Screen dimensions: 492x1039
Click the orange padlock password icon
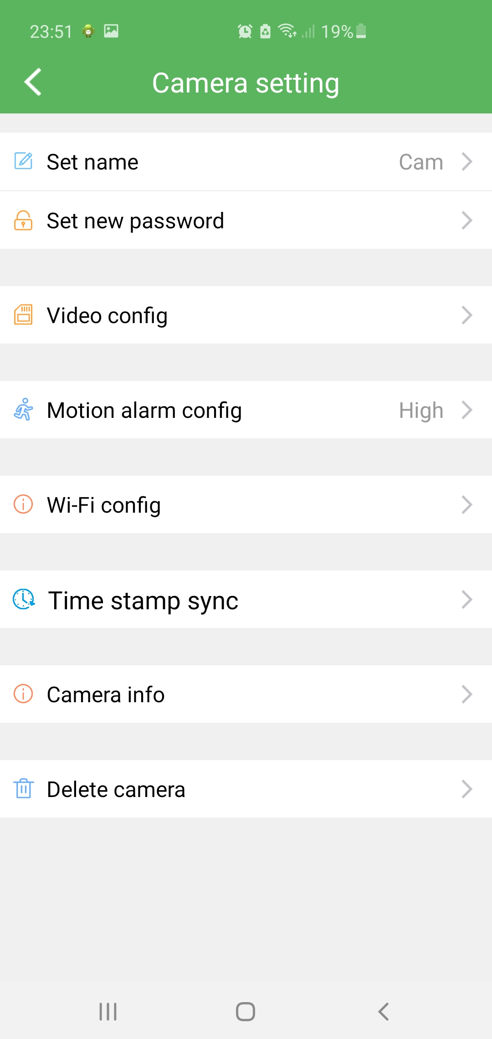23,221
